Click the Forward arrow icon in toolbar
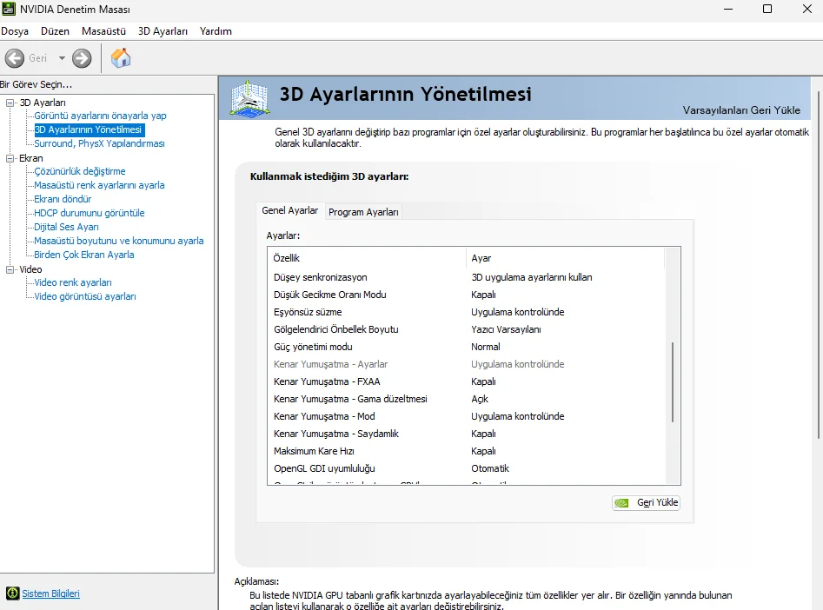 coord(82,58)
